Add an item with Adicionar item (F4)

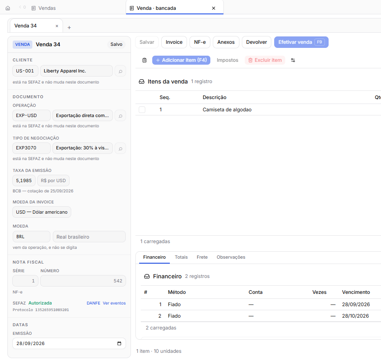pos(181,60)
